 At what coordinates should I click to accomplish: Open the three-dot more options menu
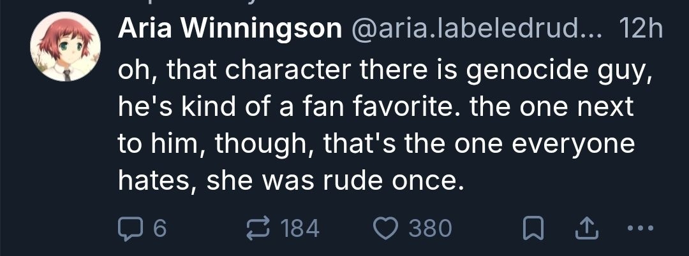point(640,227)
